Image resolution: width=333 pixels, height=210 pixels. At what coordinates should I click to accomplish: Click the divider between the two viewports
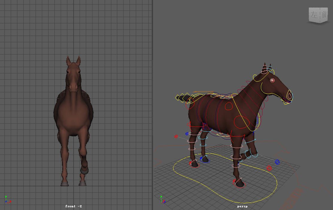(x=153, y=105)
